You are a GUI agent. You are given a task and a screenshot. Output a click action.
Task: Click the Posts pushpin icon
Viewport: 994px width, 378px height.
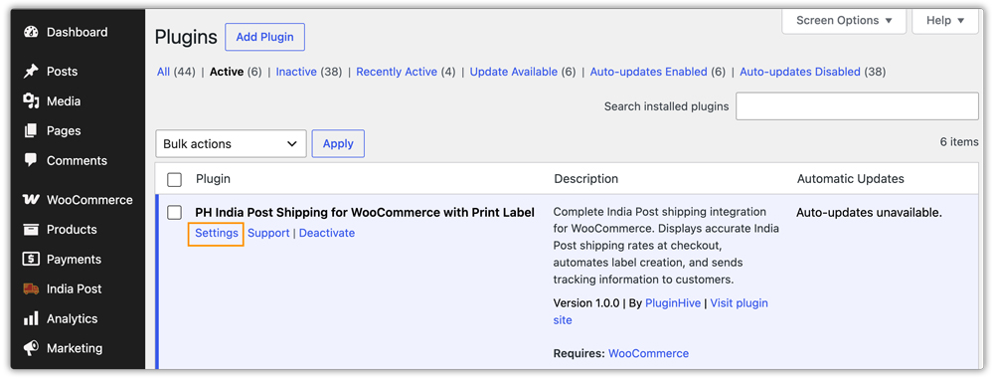click(x=31, y=72)
